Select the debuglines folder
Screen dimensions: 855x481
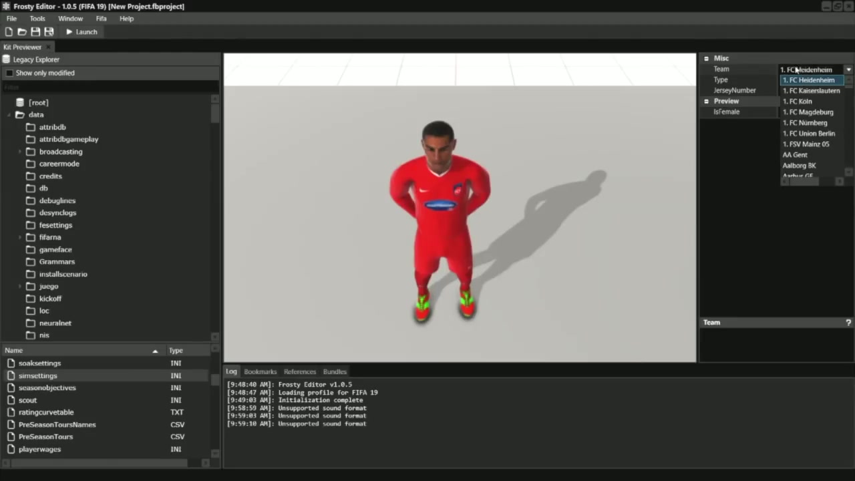57,200
